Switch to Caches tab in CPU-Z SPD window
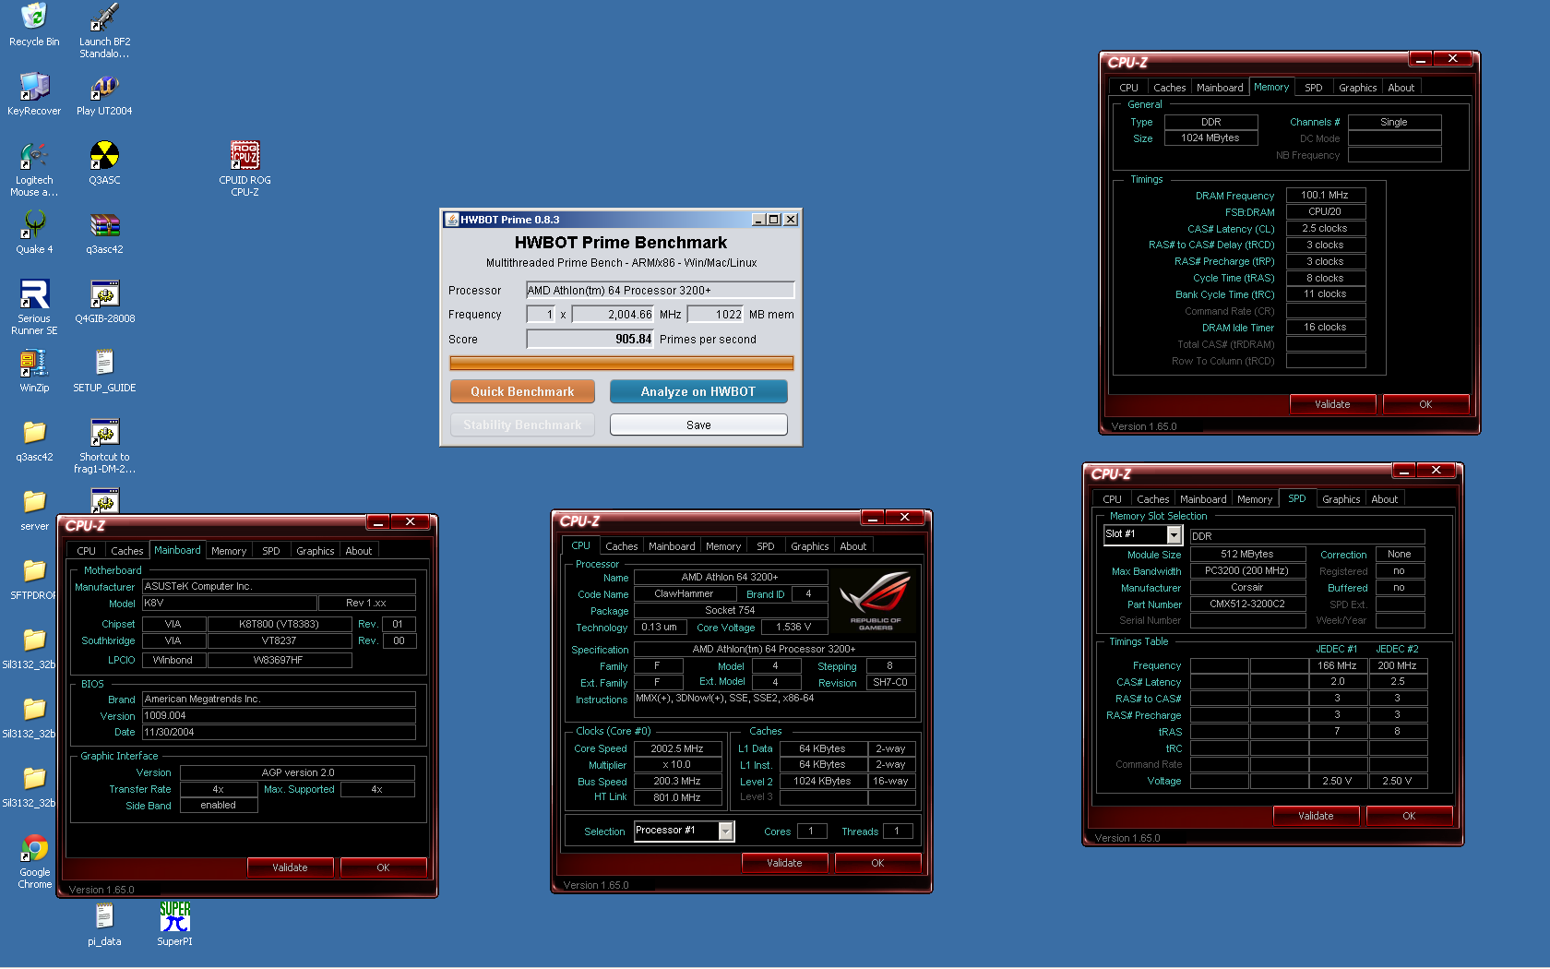This screenshot has width=1550, height=969. coord(1153,499)
